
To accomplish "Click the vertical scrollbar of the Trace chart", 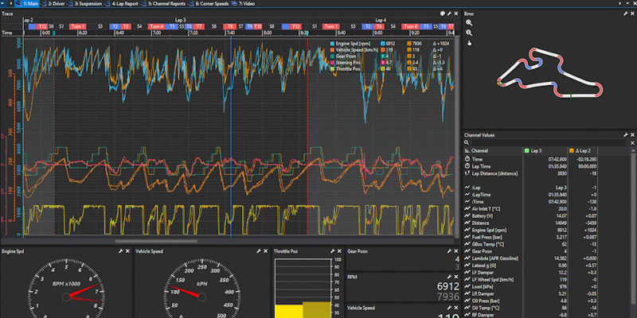I will tap(456, 136).
